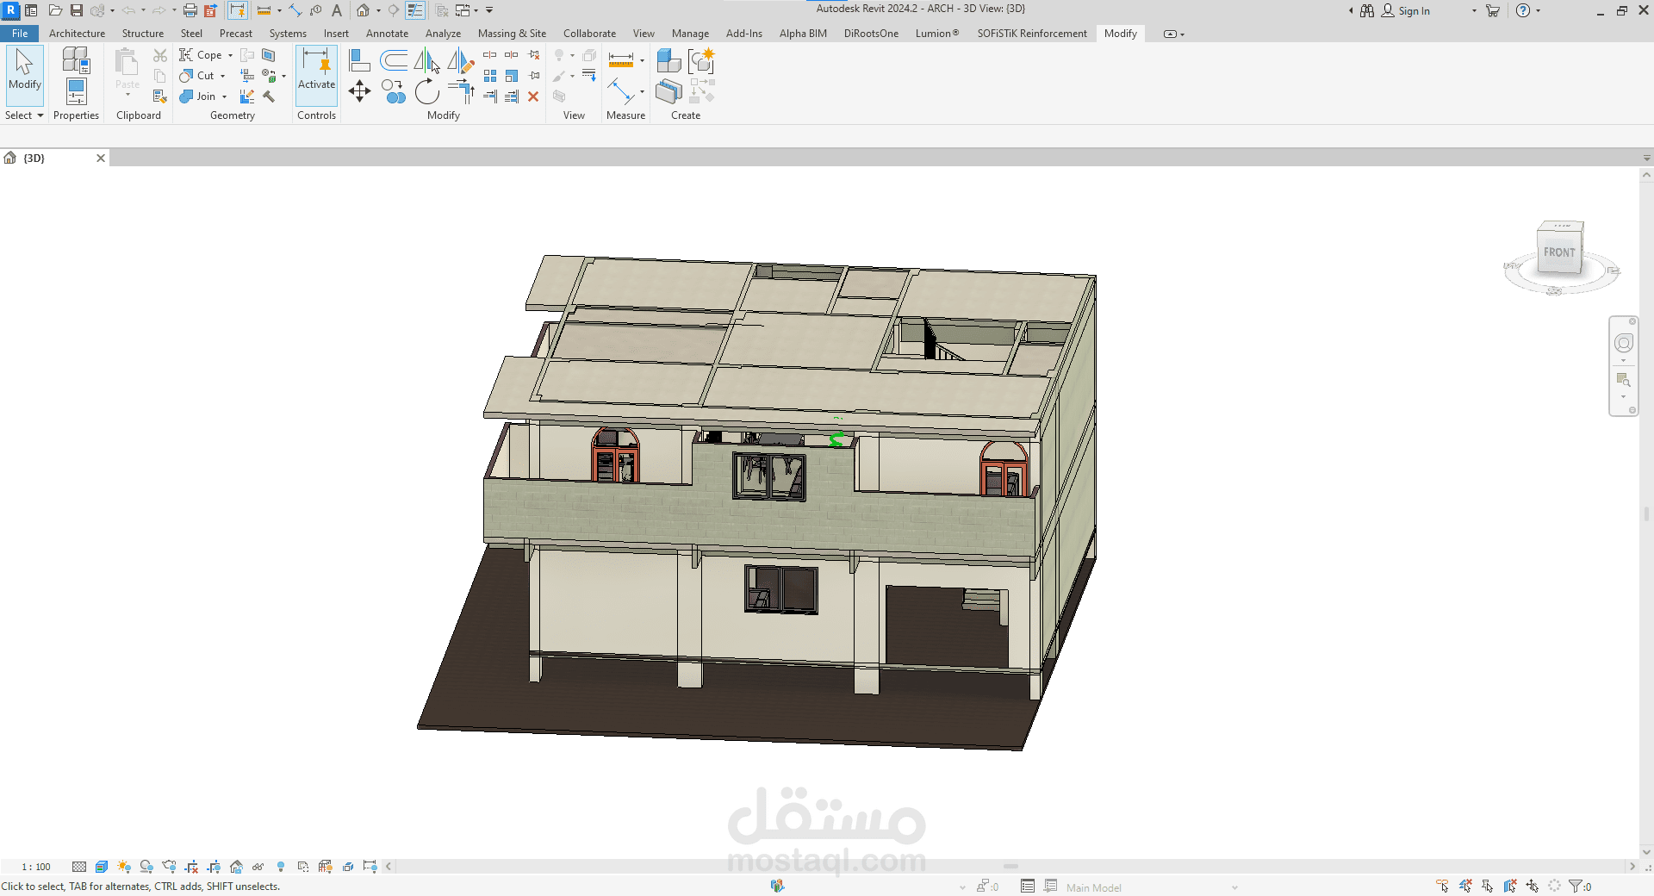Select the Array tool
1654x896 pixels.
pyautogui.click(x=490, y=76)
